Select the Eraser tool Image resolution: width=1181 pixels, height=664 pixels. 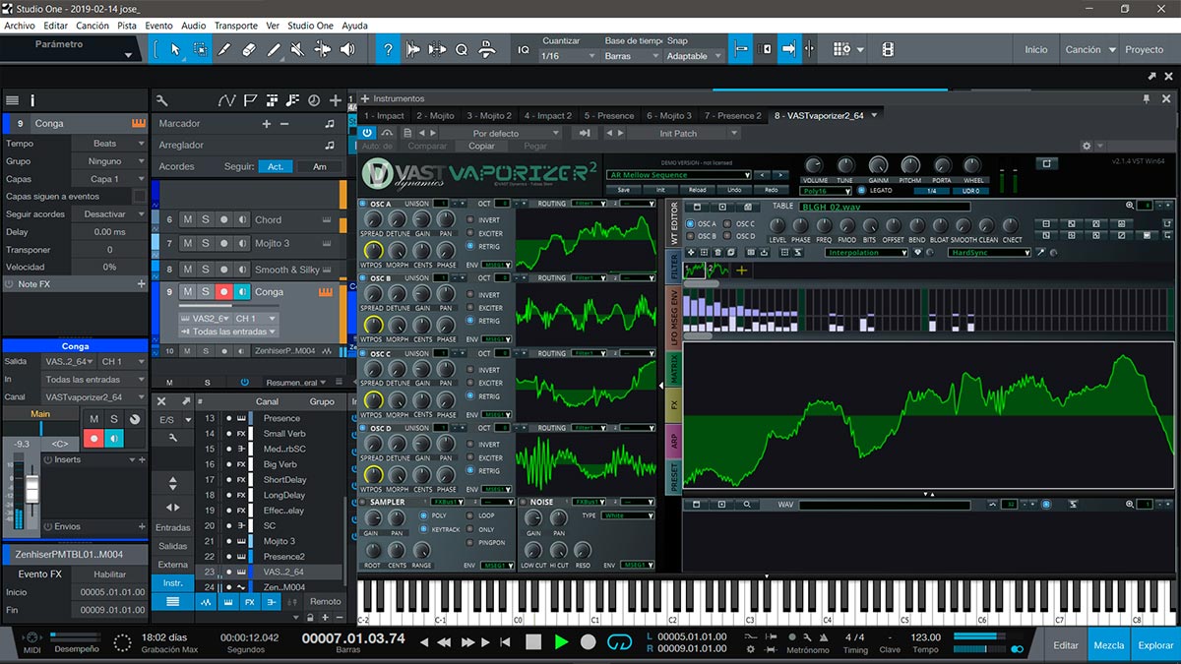249,49
